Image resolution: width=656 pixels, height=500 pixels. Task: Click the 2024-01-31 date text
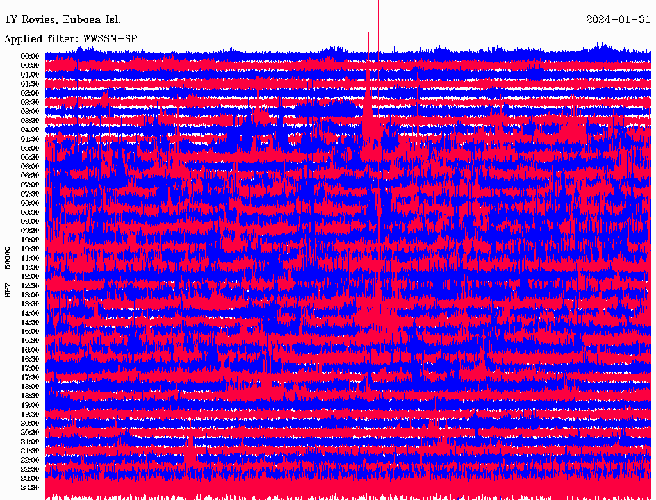(x=618, y=20)
